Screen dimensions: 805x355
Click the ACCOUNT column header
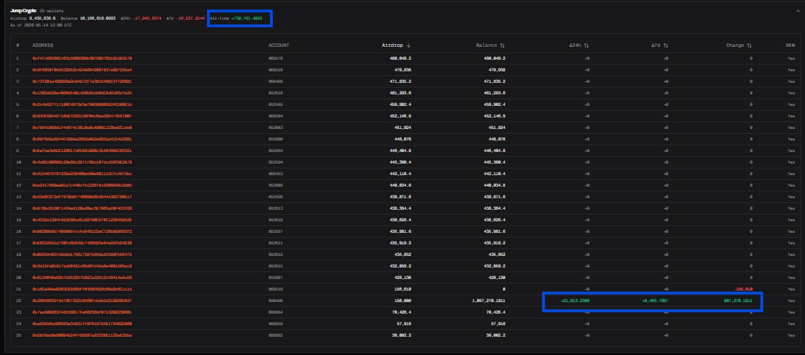pos(279,45)
